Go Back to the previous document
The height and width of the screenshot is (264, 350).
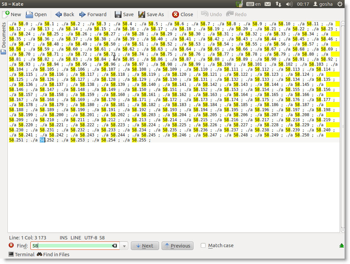point(64,14)
